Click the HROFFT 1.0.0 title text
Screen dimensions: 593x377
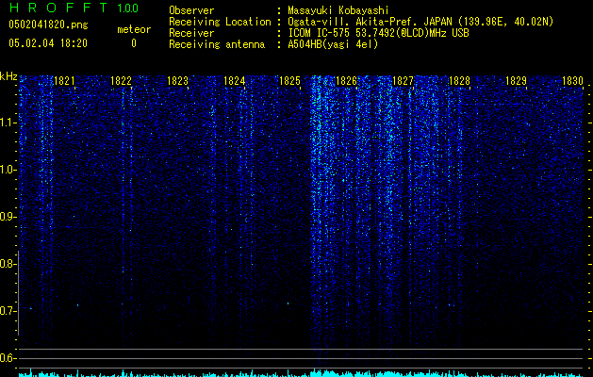point(74,8)
